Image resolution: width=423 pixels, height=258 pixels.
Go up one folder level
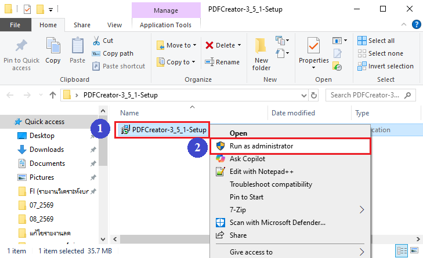click(x=53, y=95)
